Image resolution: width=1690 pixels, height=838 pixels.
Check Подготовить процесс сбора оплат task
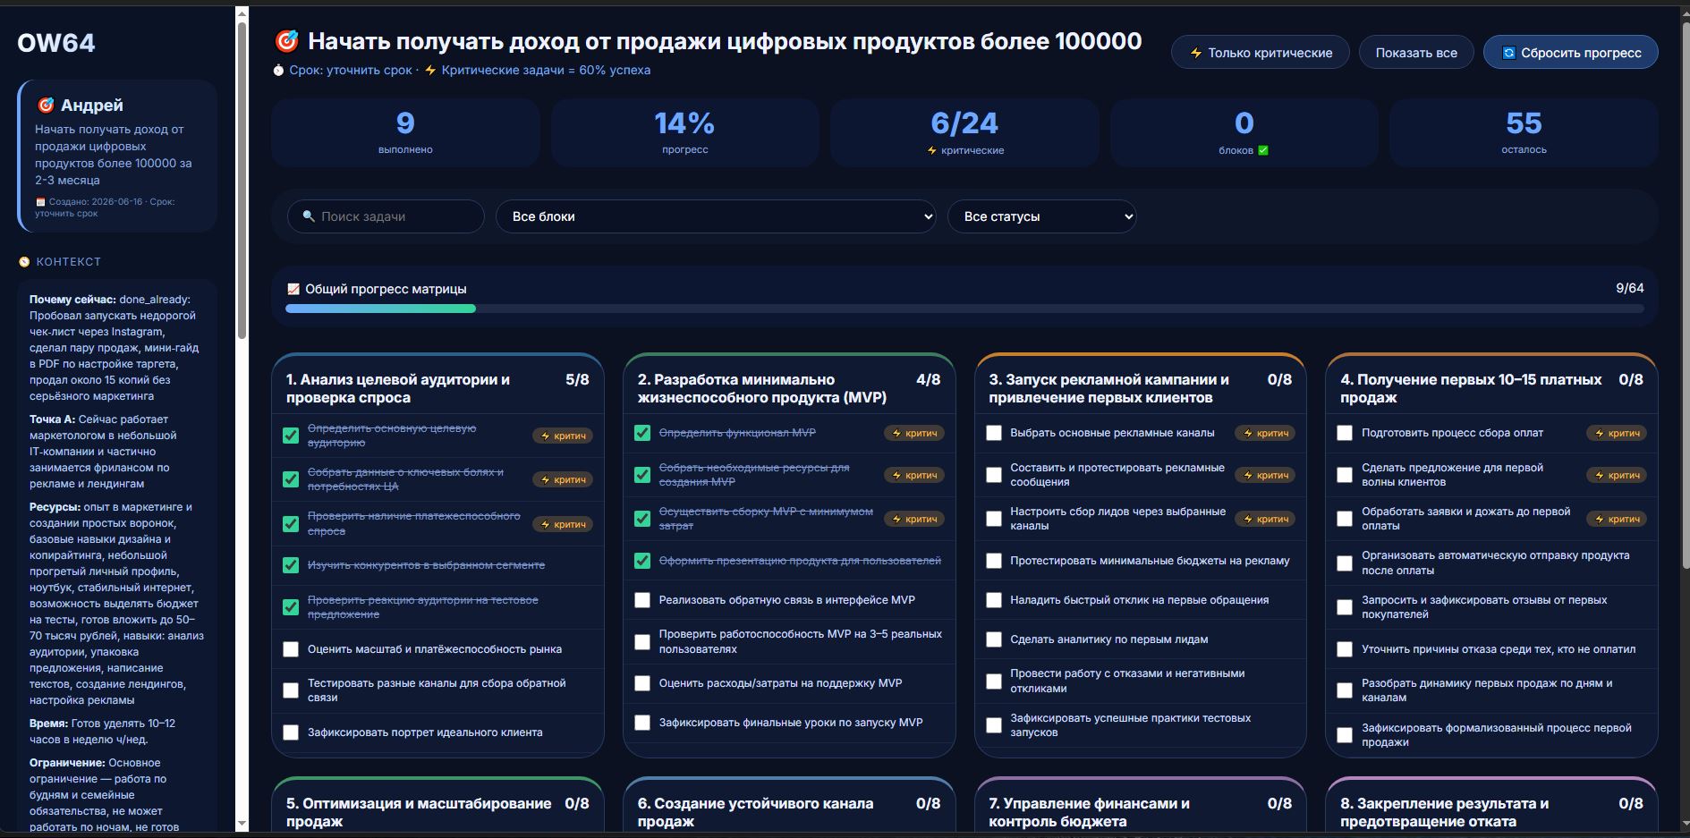coord(1345,433)
